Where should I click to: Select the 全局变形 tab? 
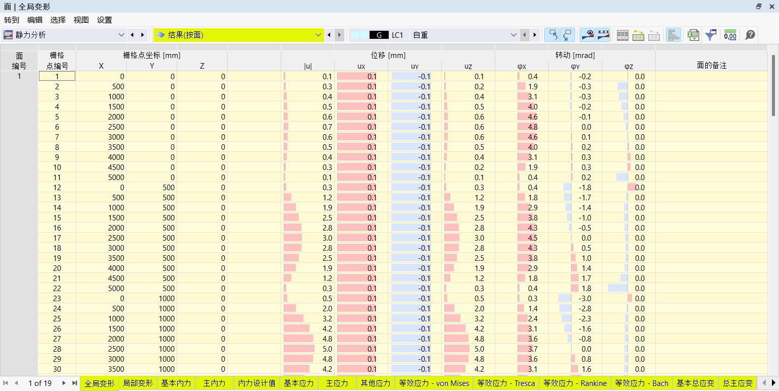100,383
